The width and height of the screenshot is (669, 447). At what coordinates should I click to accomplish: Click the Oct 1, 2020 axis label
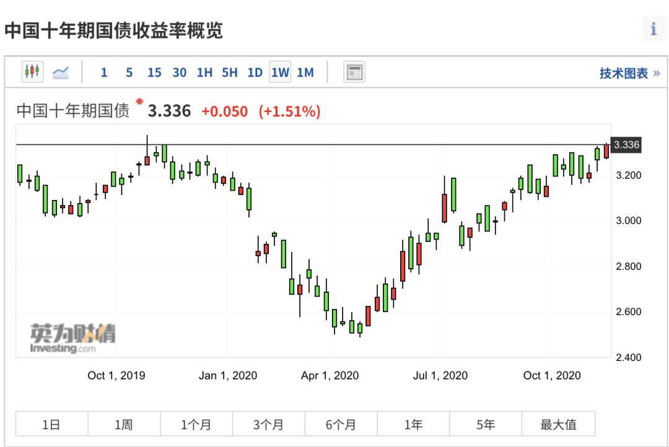[x=552, y=375]
